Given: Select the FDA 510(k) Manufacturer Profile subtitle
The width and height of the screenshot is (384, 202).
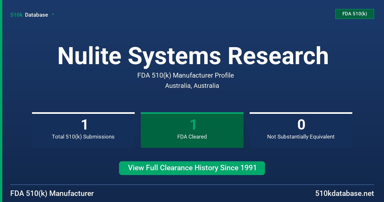Looking at the screenshot, I should tap(186, 75).
